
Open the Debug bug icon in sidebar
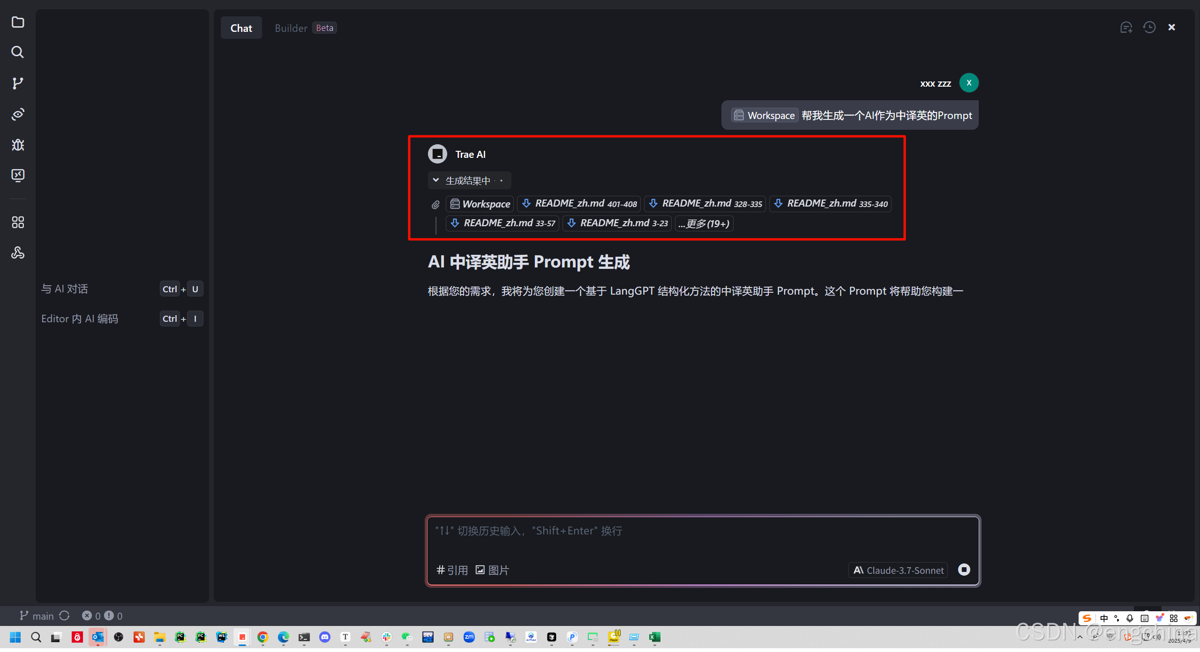pyautogui.click(x=18, y=145)
